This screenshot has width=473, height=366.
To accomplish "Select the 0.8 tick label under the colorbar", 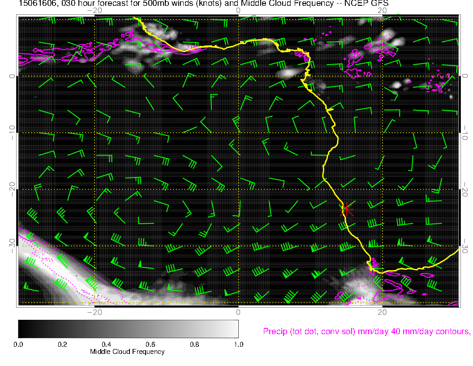I will click(194, 344).
